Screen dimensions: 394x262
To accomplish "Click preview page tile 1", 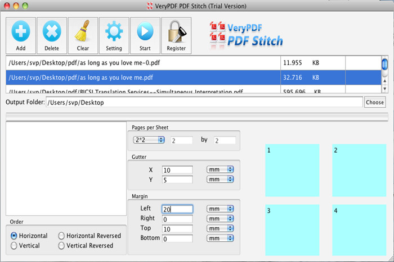I will [x=292, y=170].
